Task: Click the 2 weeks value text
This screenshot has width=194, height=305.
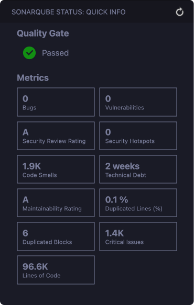Action: 123,166
